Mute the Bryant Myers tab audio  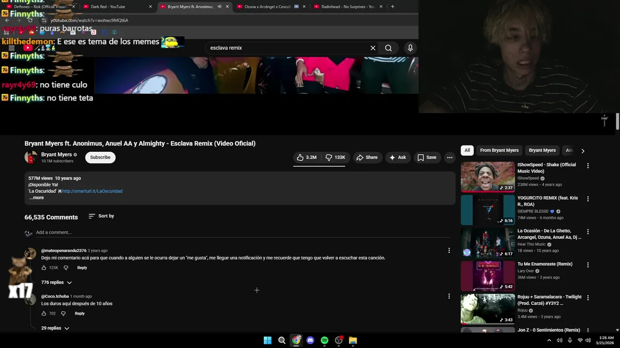click(219, 7)
